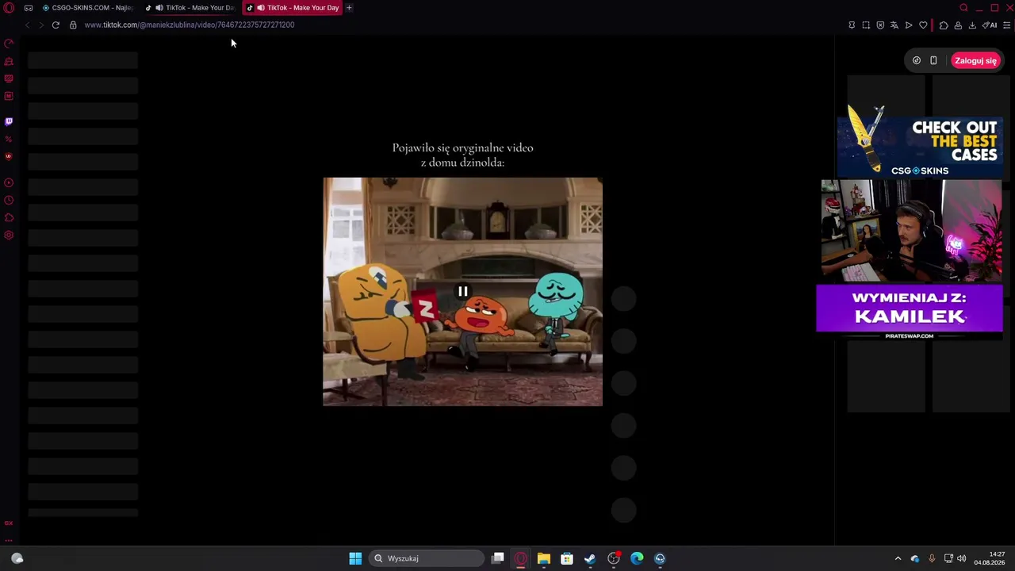Click the Windows taskbar search box
The image size is (1015, 571).
(426, 558)
